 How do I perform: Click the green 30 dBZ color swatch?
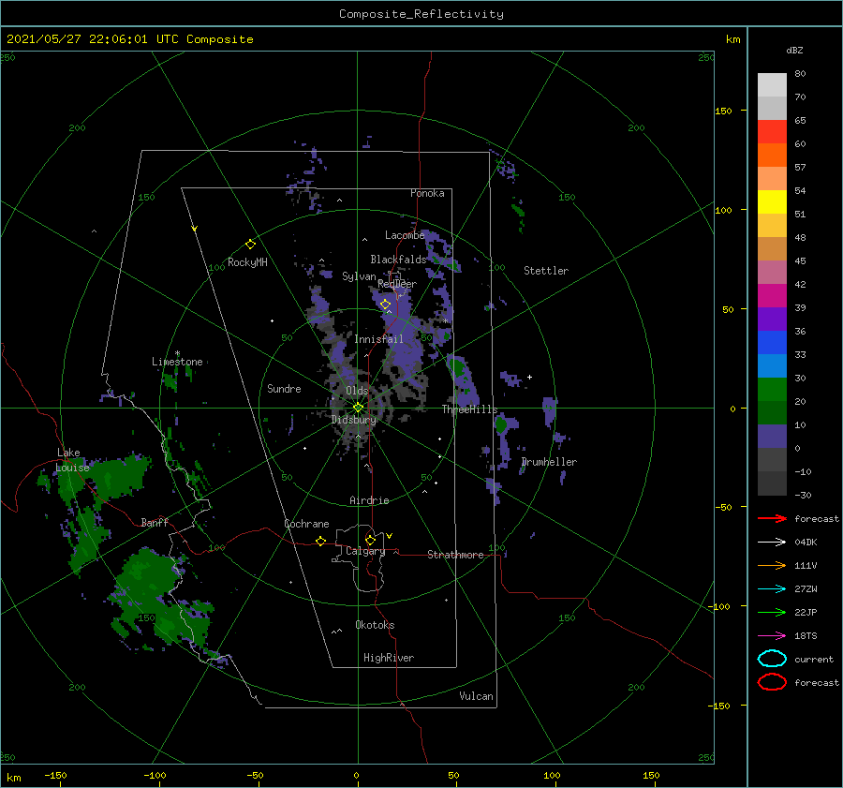pos(772,390)
